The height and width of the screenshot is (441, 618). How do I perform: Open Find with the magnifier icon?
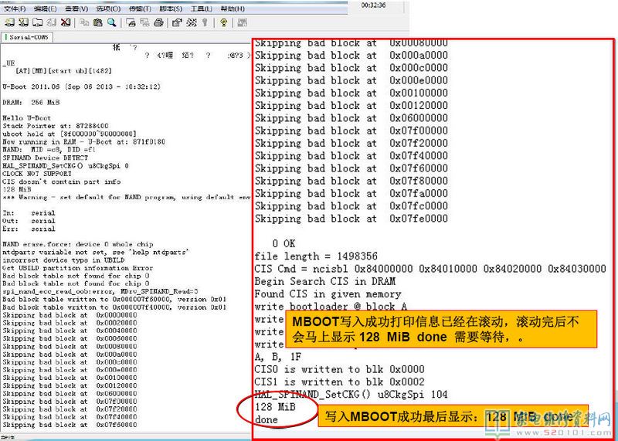click(112, 23)
